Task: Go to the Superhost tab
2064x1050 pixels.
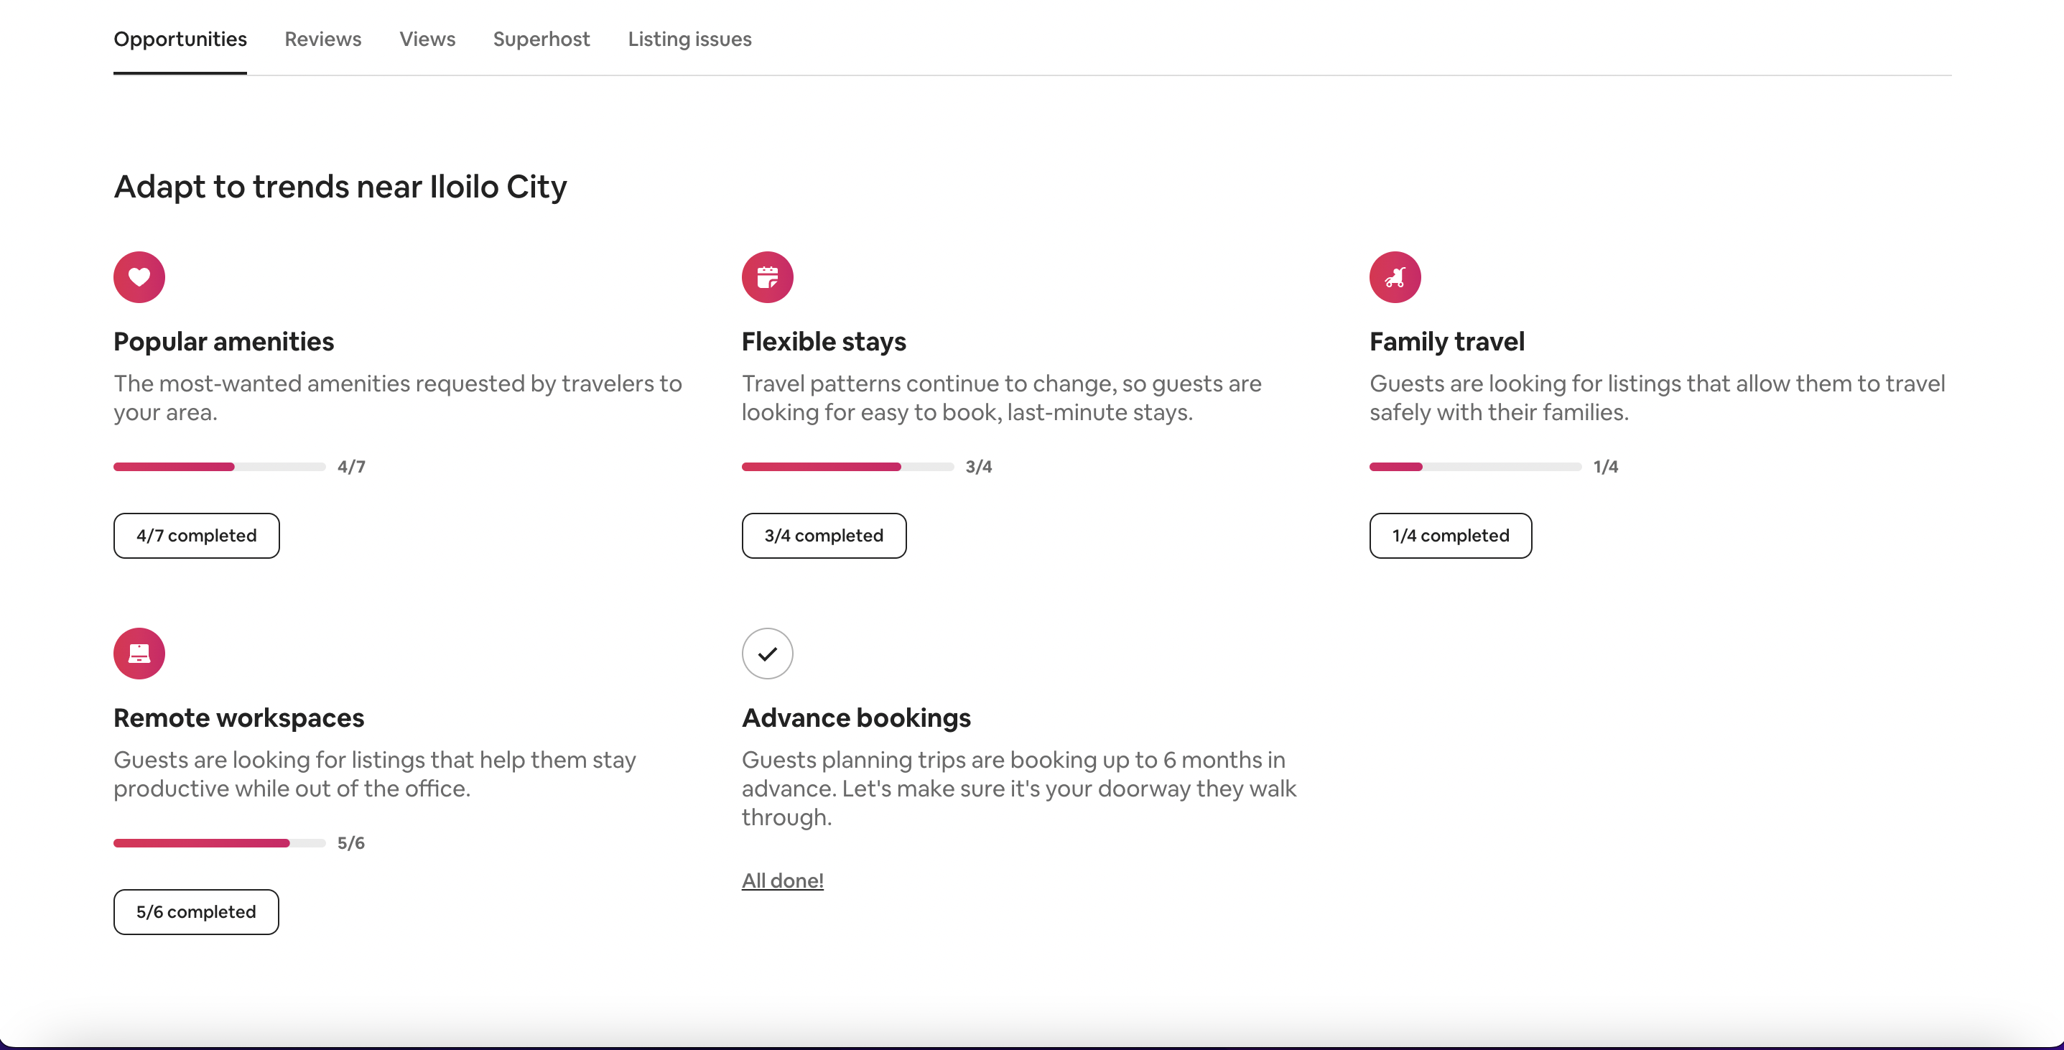Action: click(541, 39)
